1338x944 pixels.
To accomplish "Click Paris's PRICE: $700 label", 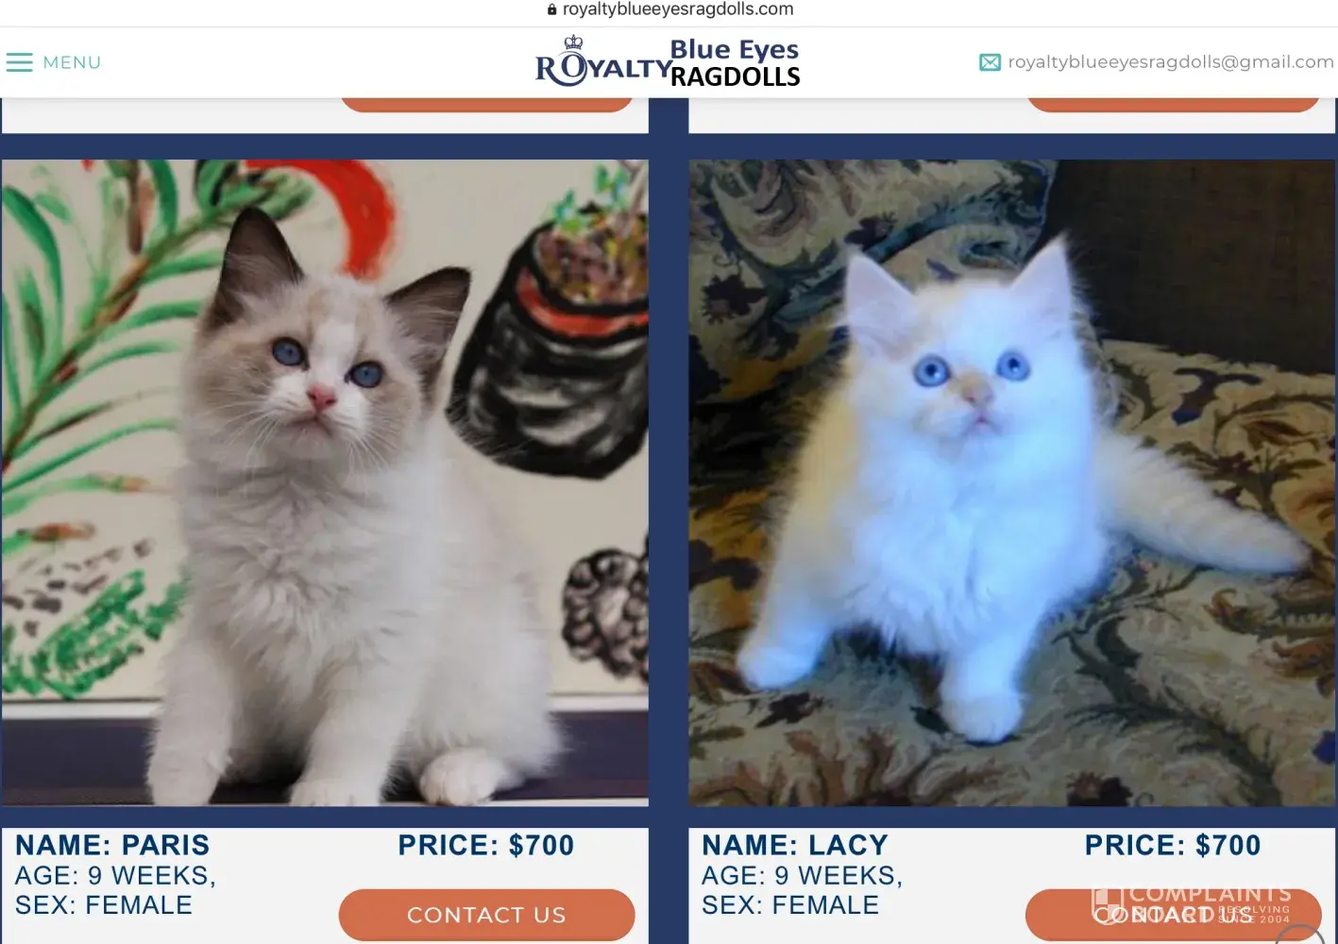I will pos(486,845).
